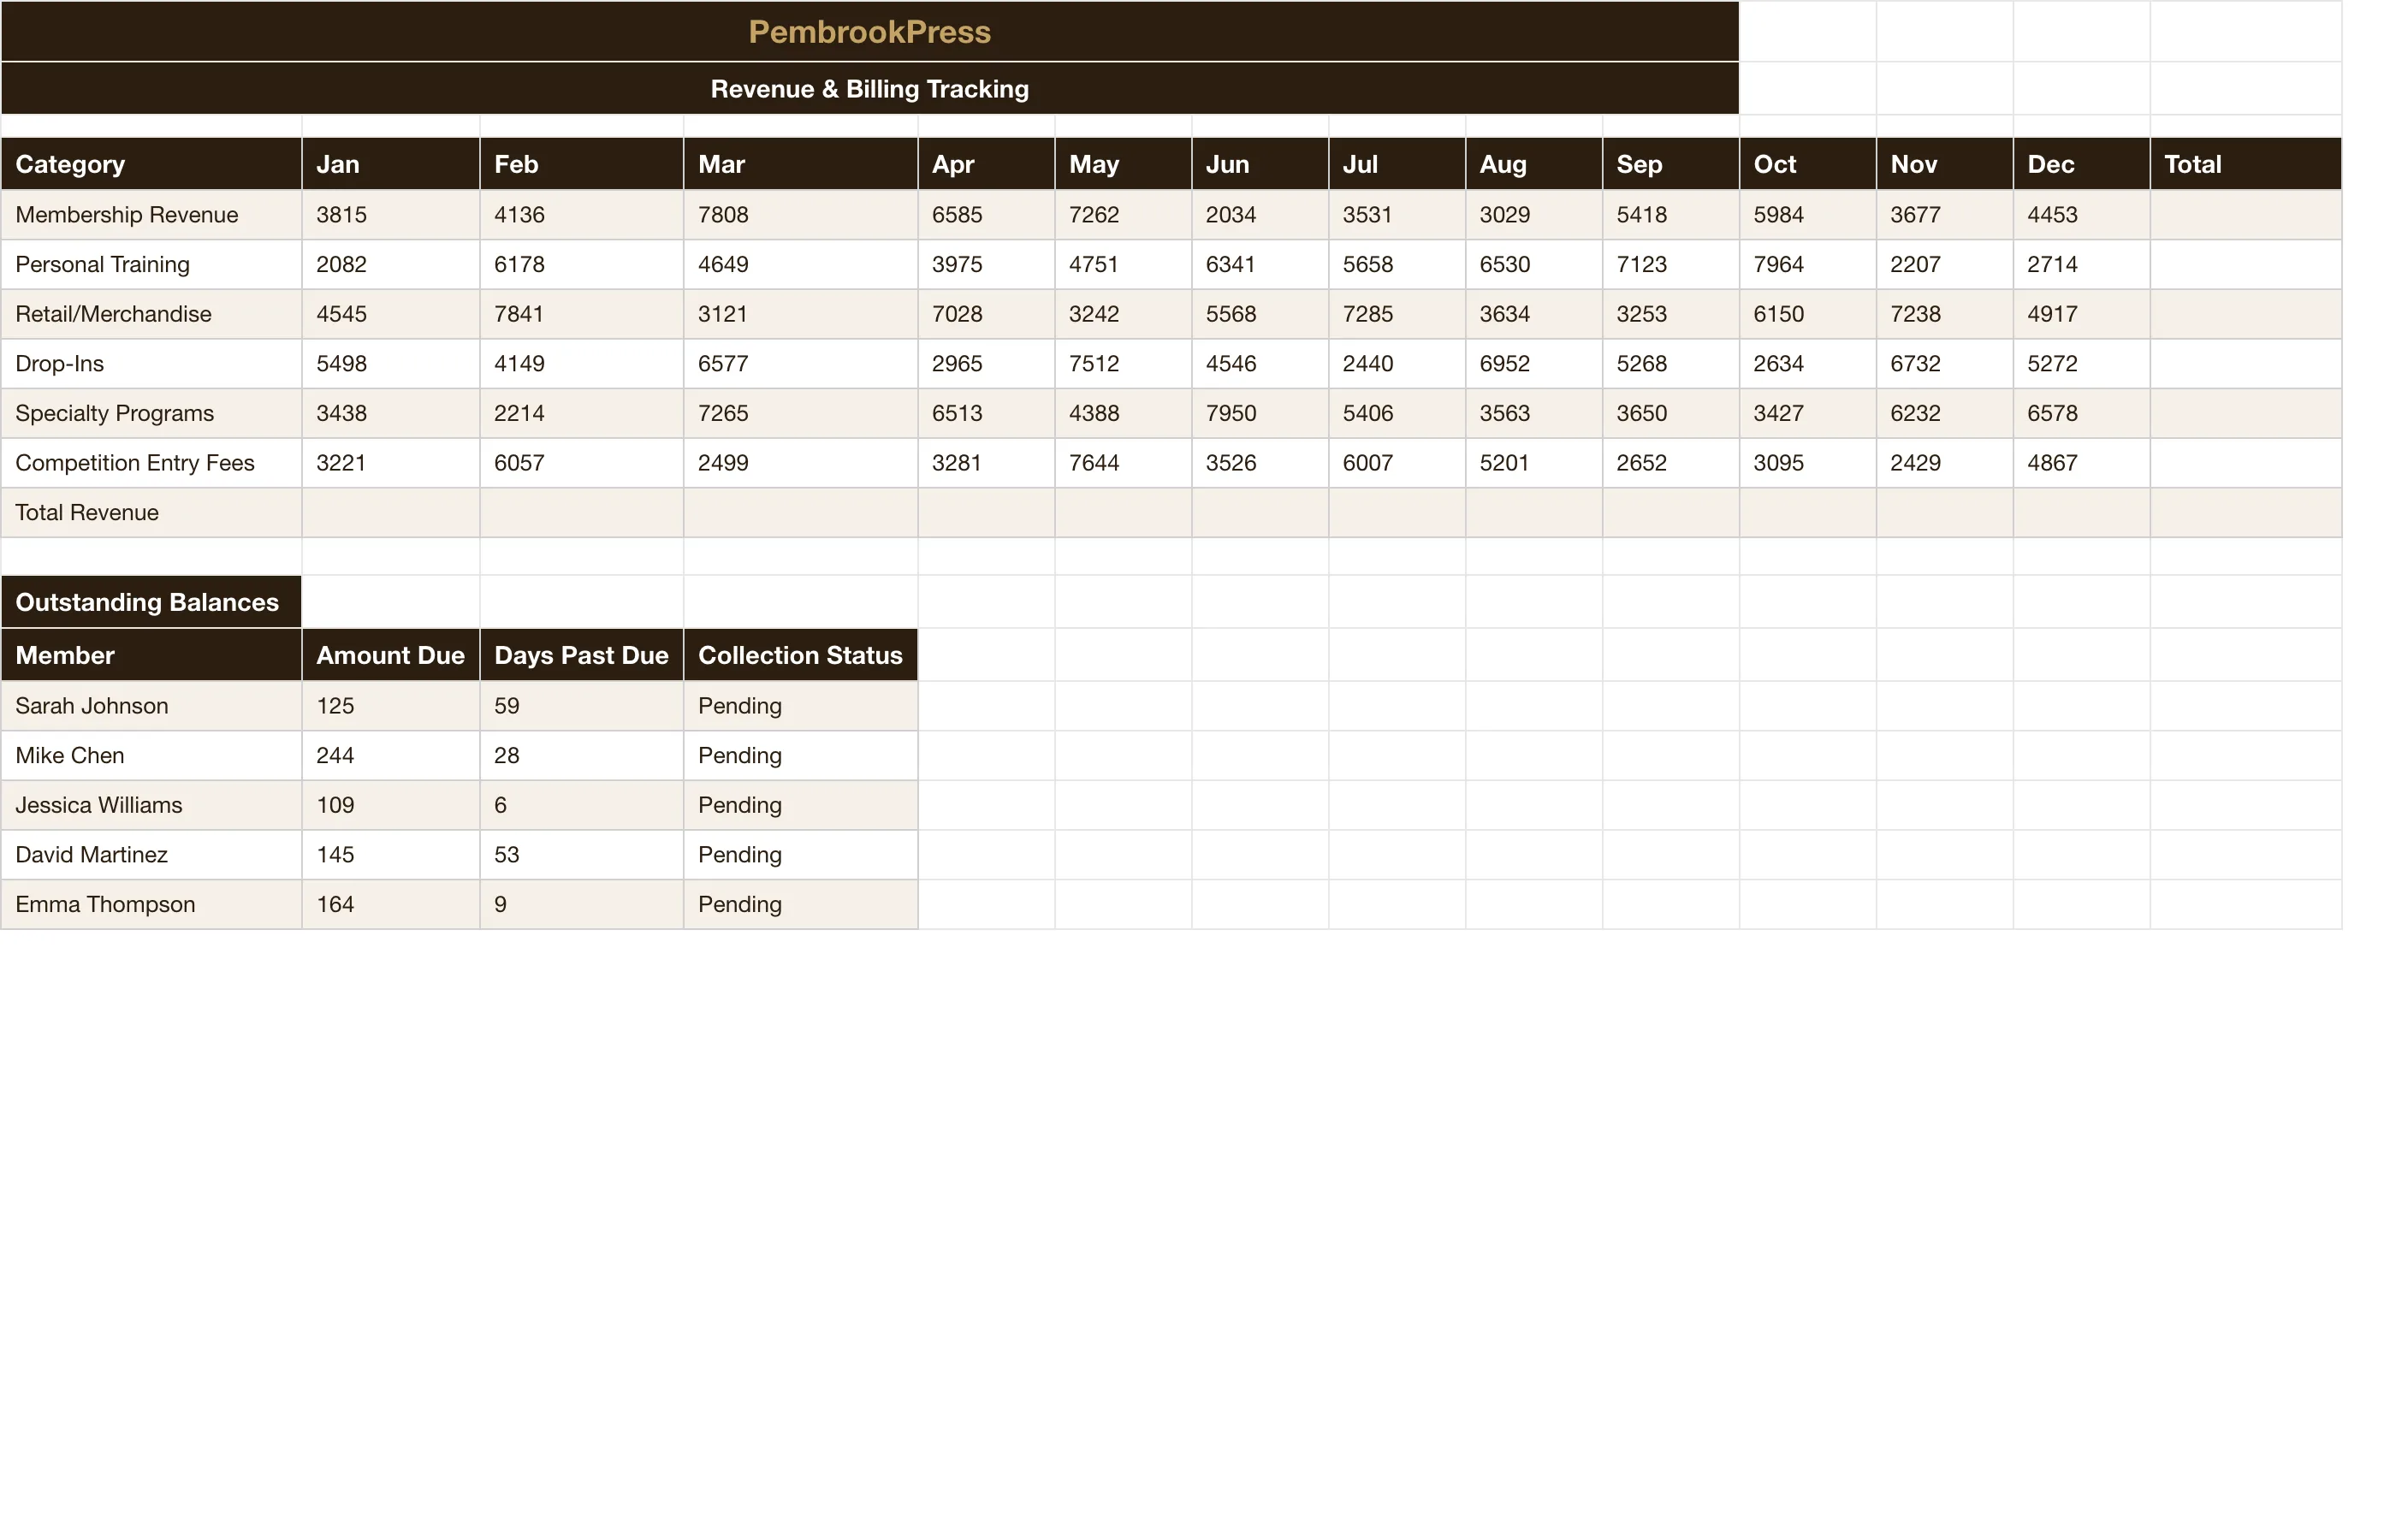Viewport: 2396px width, 1540px height.
Task: Click Specialty Programs Dec value 6578
Action: point(2082,413)
